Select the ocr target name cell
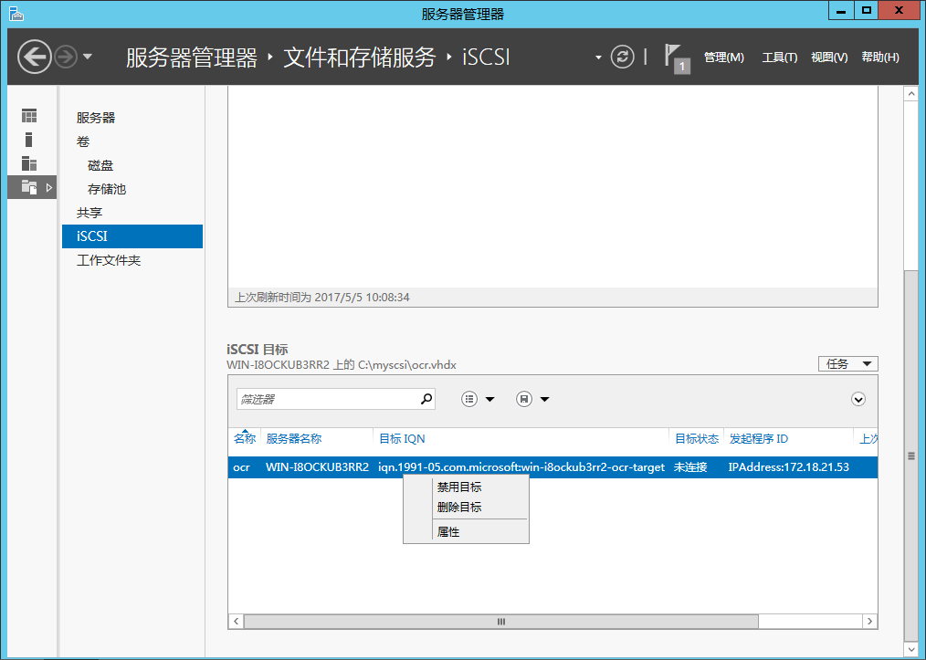This screenshot has width=926, height=660. click(241, 467)
